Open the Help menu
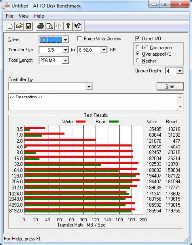Viewport: 192px width, 245px height. coord(39,16)
